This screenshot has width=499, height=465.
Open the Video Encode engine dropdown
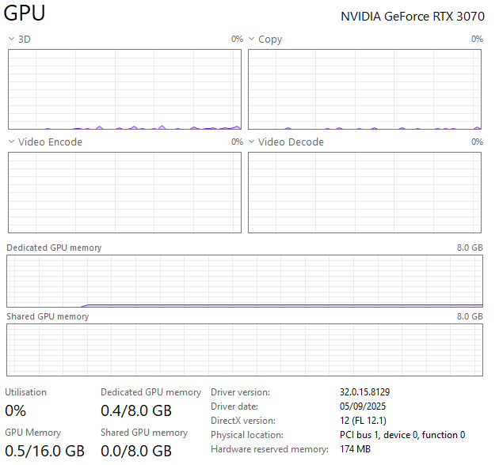[x=11, y=142]
